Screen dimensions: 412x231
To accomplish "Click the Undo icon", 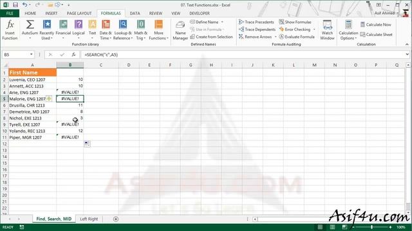I will click(24, 4).
